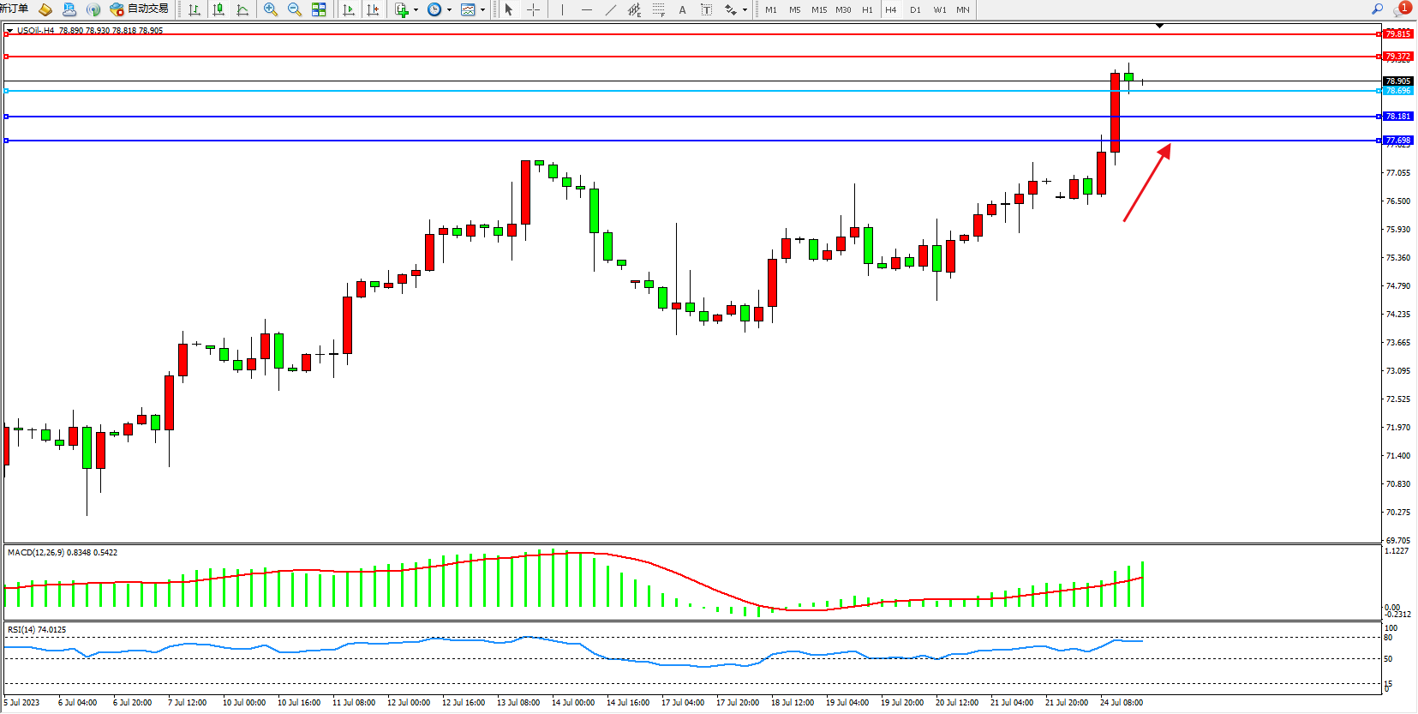Open the search magnifier icon
1418x714 pixels.
pos(1377,9)
